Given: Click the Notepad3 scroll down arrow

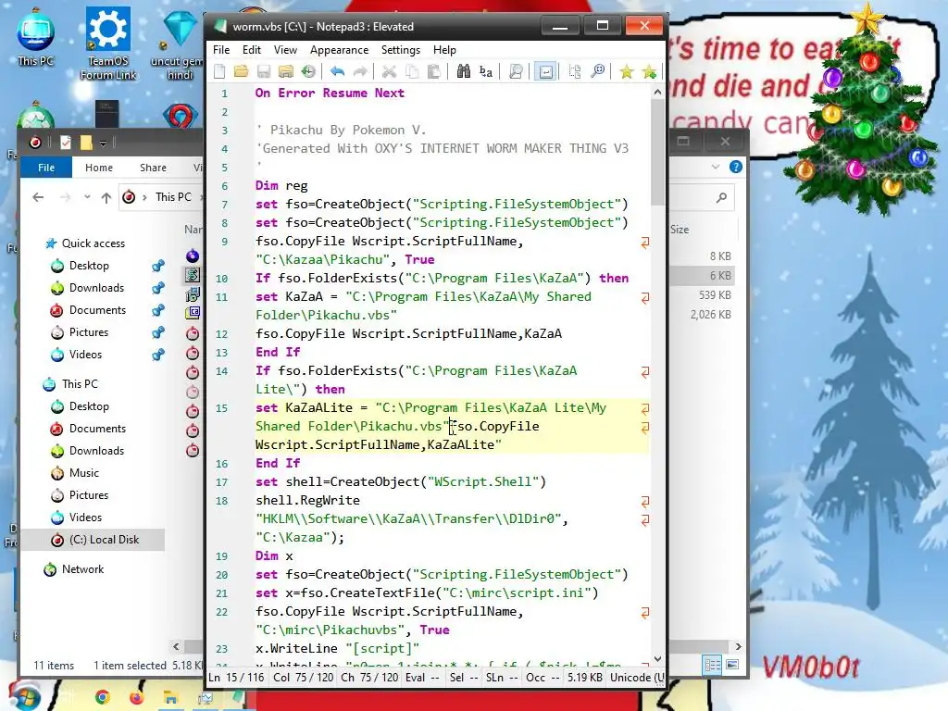Looking at the screenshot, I should pyautogui.click(x=657, y=659).
